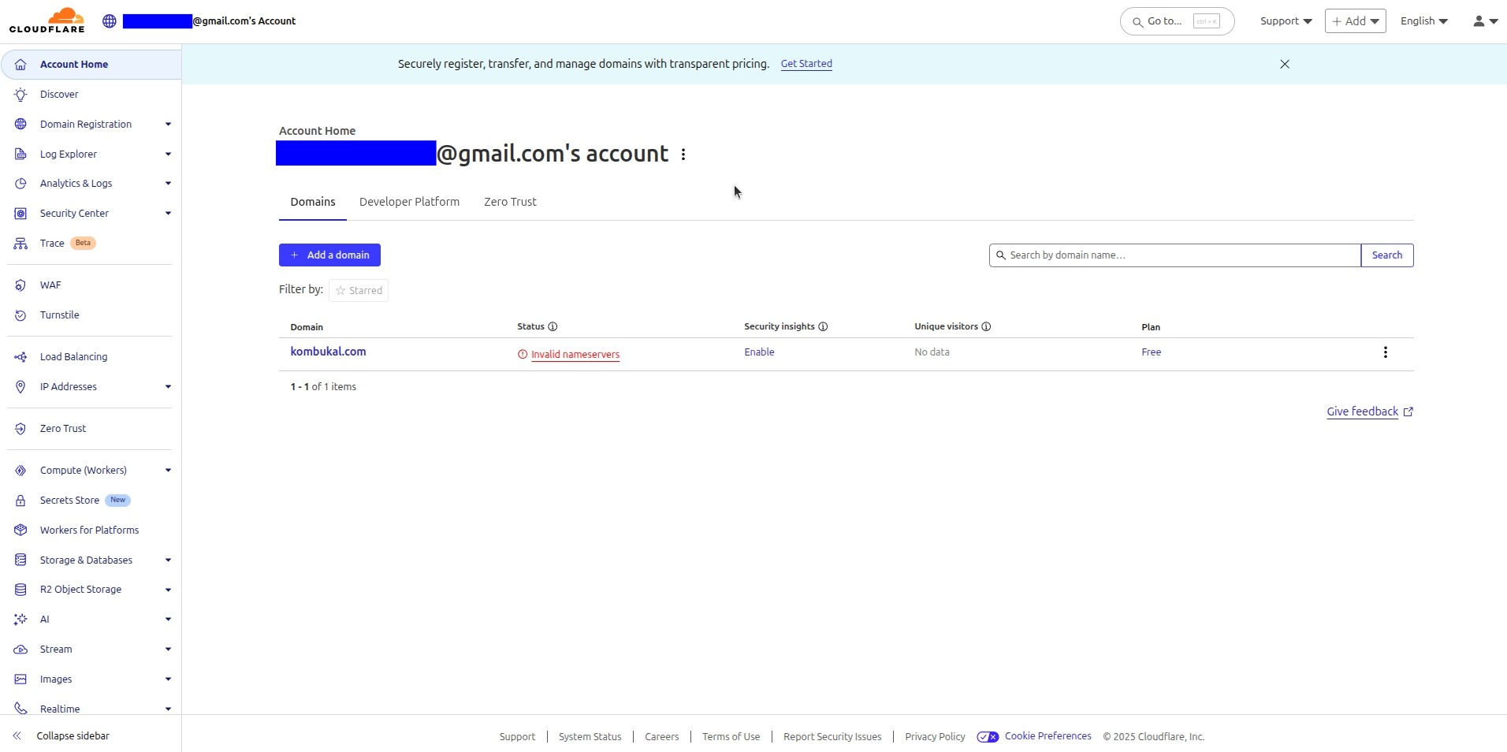
Task: Switch to the Zero Trust tab
Action: click(510, 202)
